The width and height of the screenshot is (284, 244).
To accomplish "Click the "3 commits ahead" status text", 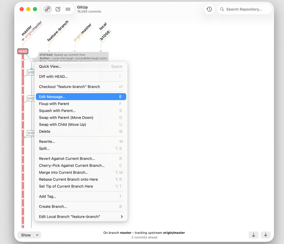I will pos(144,237).
